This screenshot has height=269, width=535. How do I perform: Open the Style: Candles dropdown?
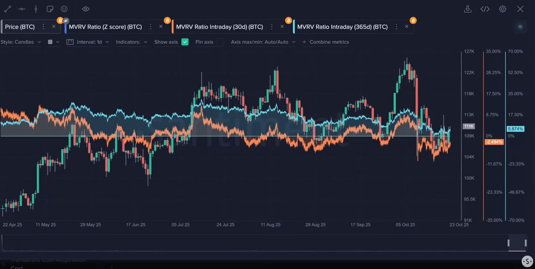(x=21, y=42)
